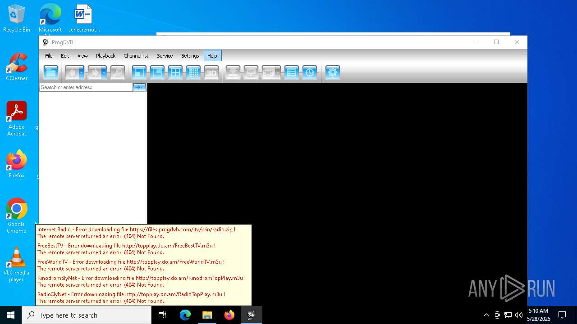Open the forward history dropdown arrow
The height and width of the screenshot is (324, 577).
104,72
